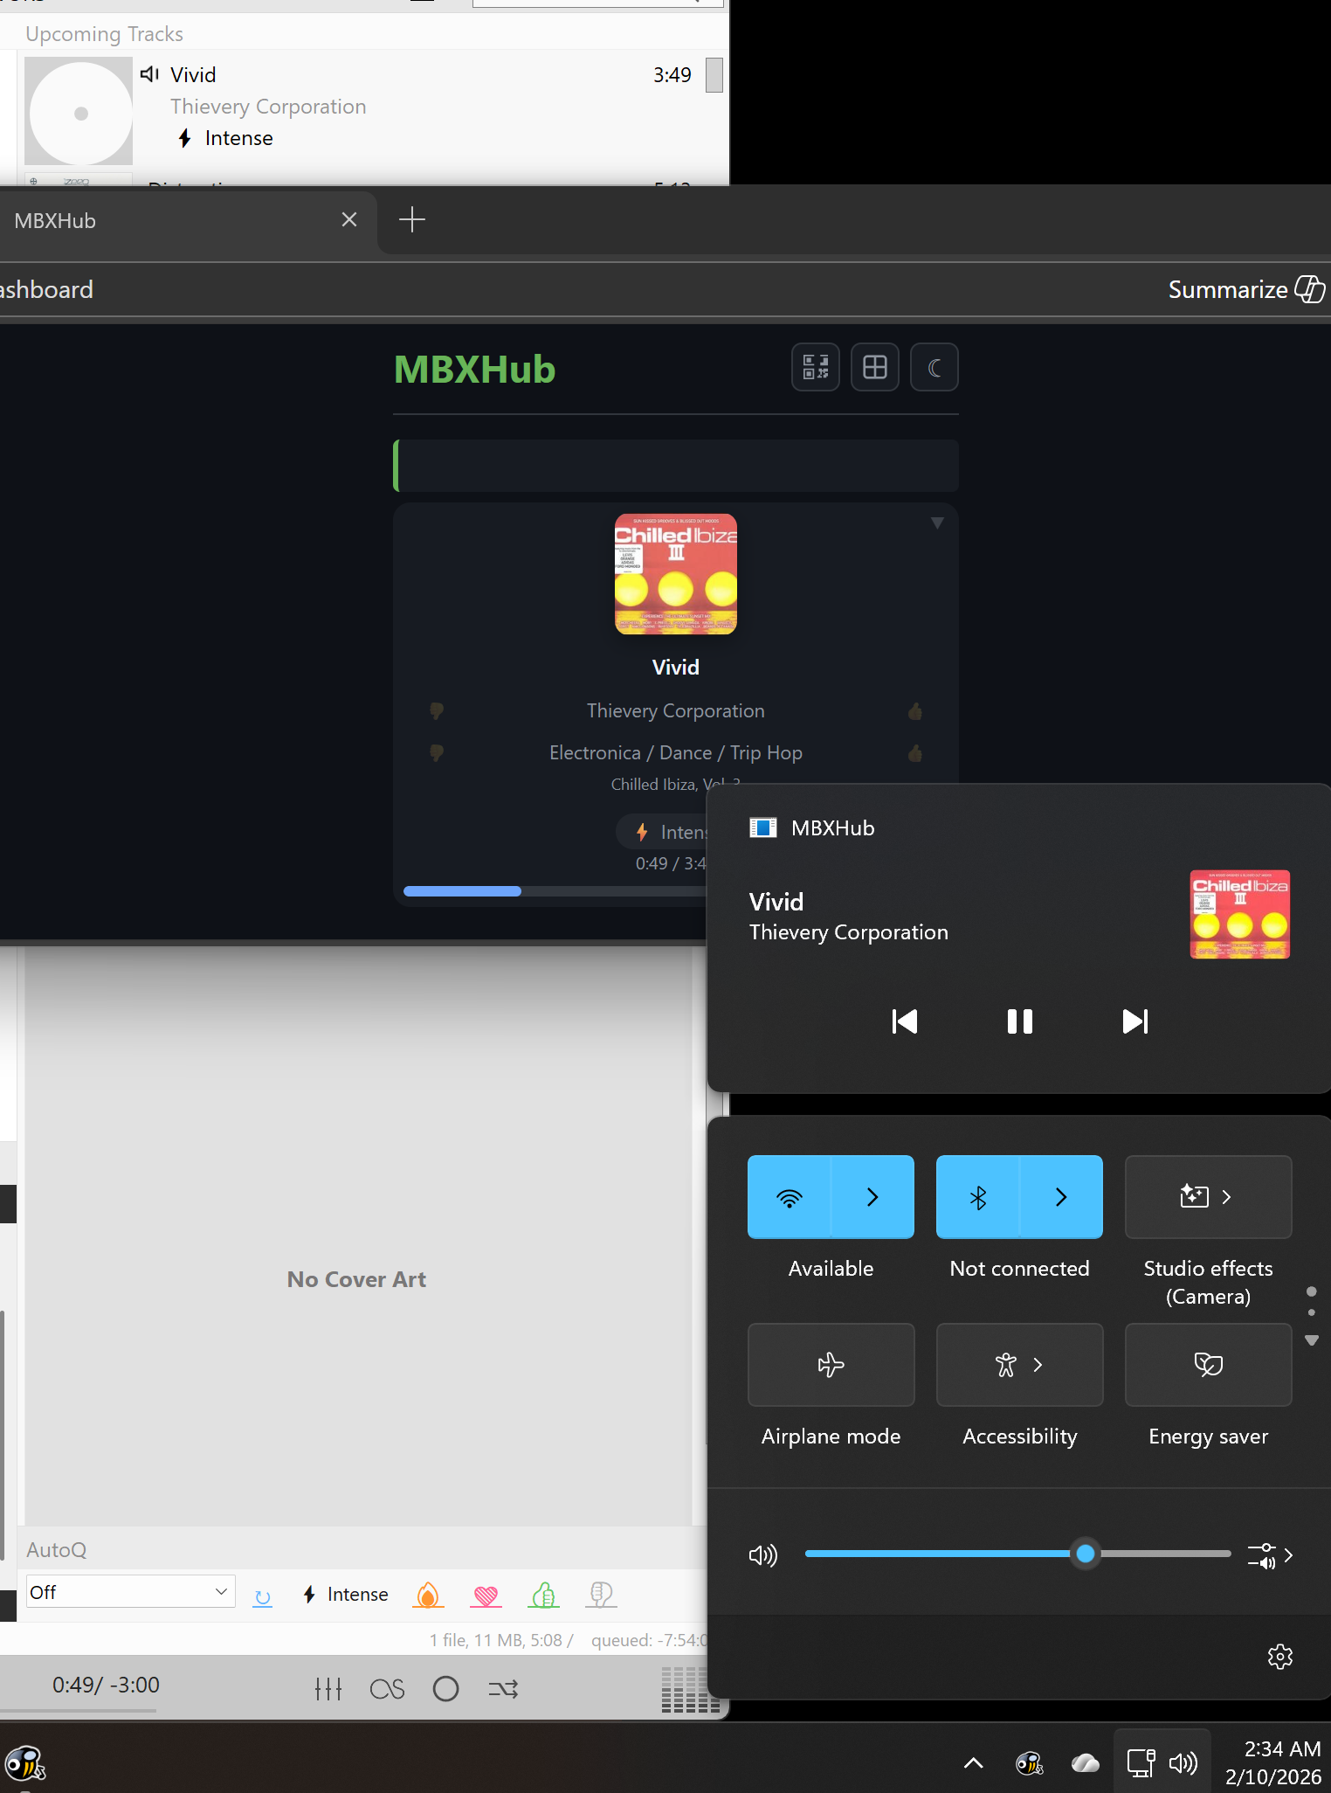Click album art in media flyout
Screen dimensions: 1331x1793
(1240, 915)
